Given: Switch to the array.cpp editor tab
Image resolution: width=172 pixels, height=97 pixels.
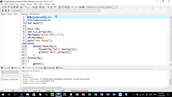Looking at the screenshot, I should click(24, 14).
